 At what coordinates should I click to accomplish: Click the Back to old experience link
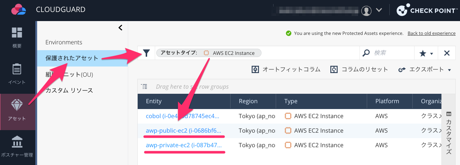click(431, 33)
